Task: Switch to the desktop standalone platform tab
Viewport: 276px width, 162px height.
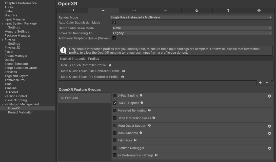Action: pyautogui.click(x=72, y=11)
